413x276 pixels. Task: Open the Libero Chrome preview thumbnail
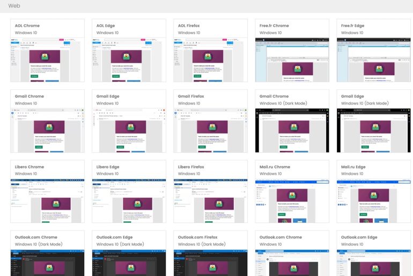(47, 200)
